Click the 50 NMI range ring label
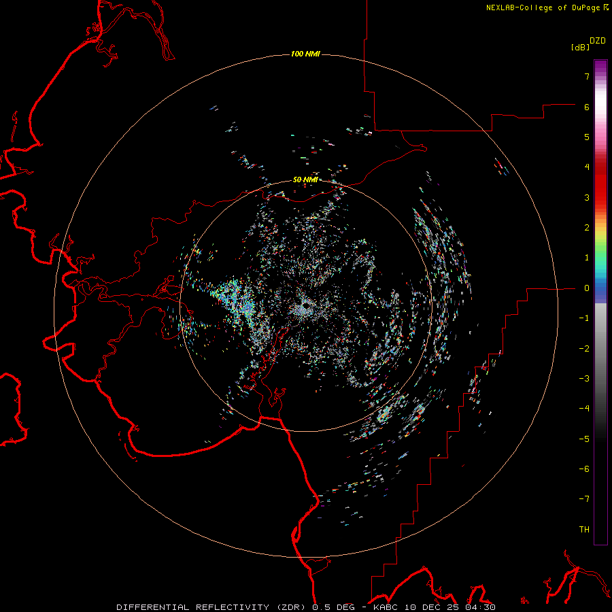This screenshot has height=612, width=612. tap(305, 180)
